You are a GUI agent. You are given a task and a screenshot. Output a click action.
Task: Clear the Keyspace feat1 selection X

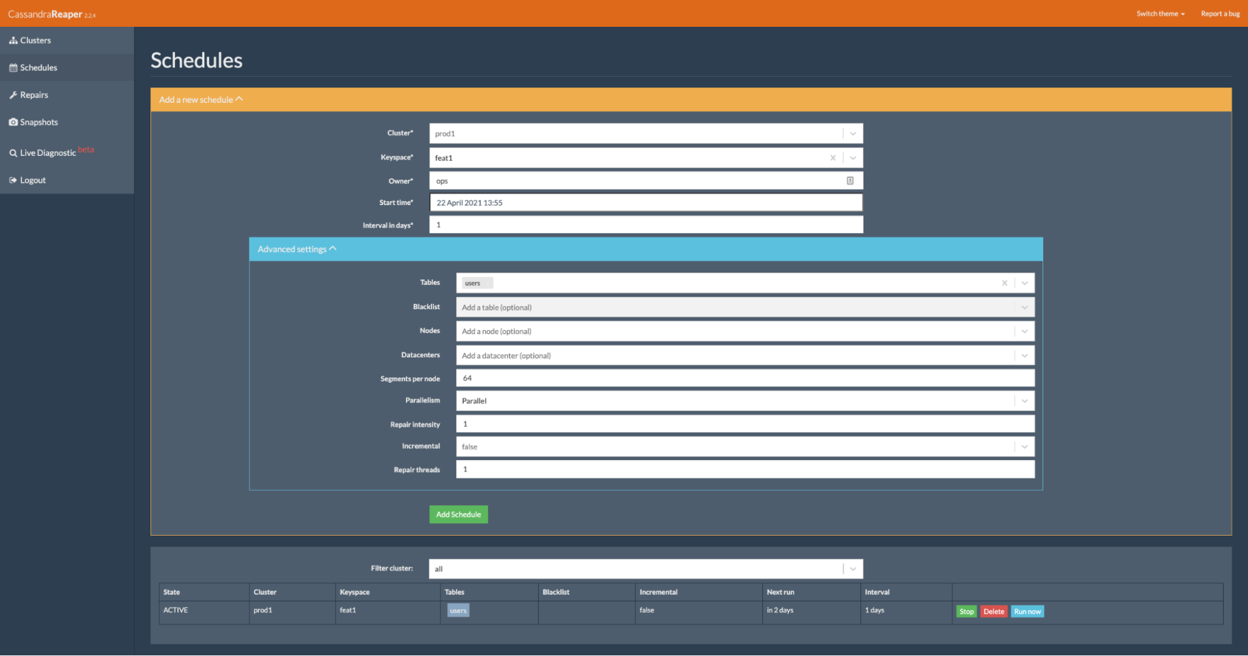coord(833,158)
